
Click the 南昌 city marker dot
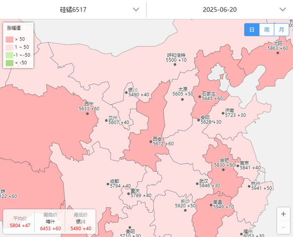(x=211, y=205)
